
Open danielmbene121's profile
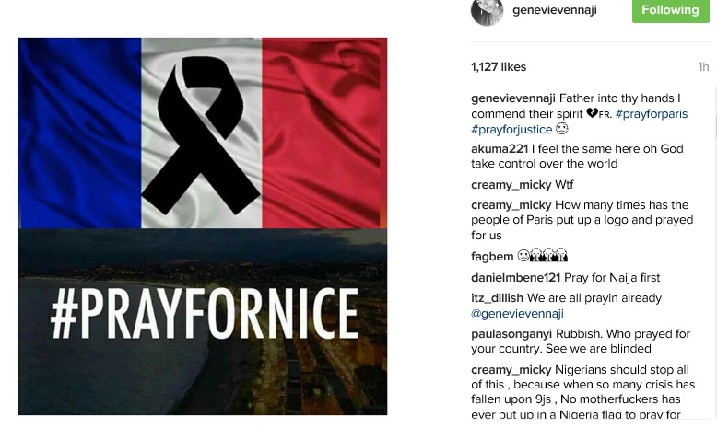pos(515,278)
